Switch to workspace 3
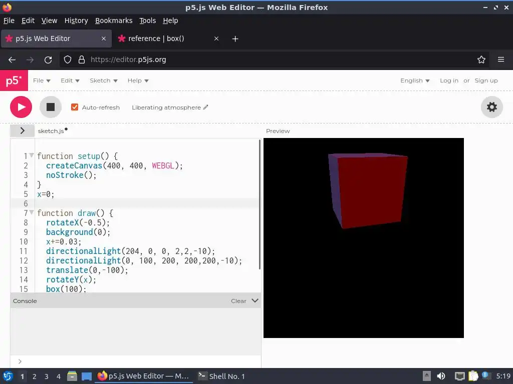Image resolution: width=513 pixels, height=384 pixels. click(46, 376)
